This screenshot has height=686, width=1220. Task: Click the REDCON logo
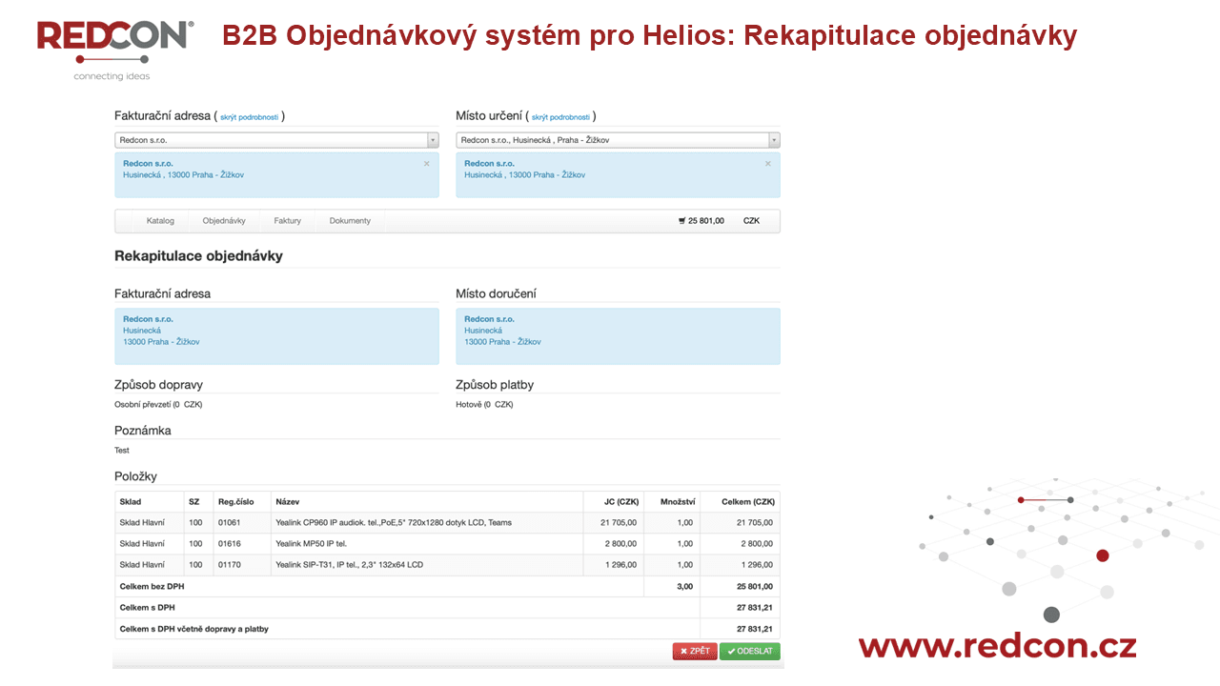pos(115,50)
